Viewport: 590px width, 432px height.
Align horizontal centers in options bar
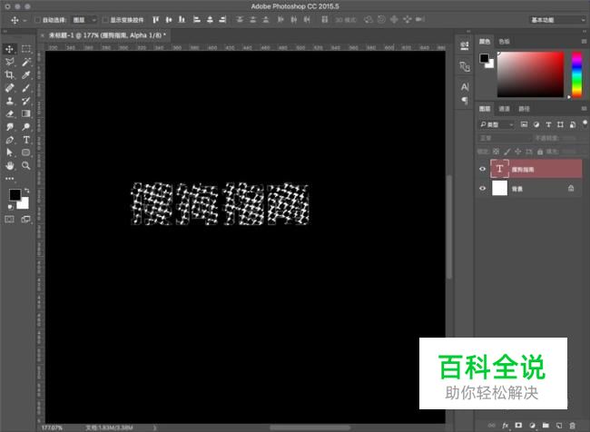point(210,20)
